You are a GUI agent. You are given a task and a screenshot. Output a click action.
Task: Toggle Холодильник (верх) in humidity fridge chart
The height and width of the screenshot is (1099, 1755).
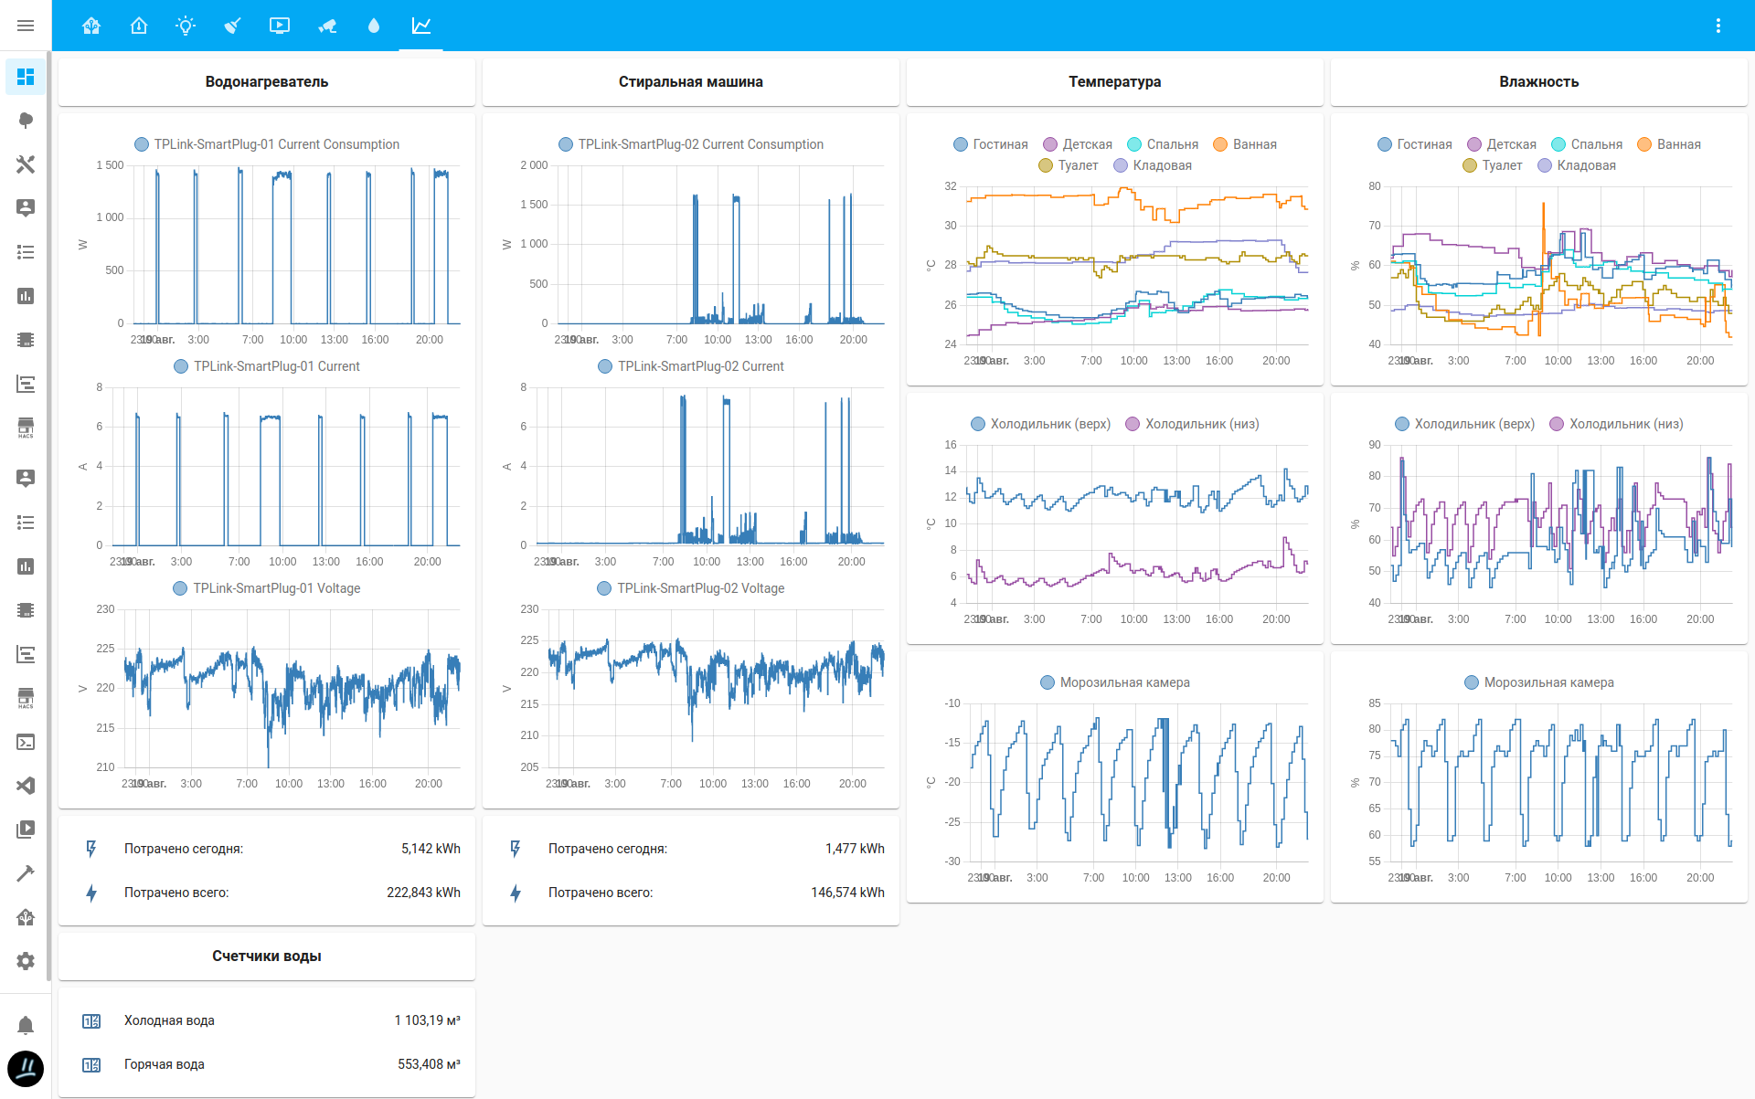[1464, 424]
